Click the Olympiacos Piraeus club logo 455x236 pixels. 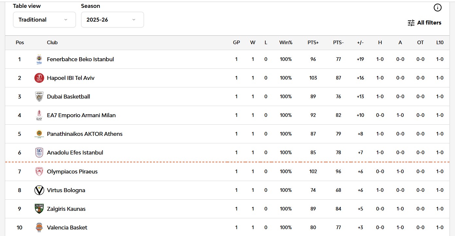click(39, 172)
